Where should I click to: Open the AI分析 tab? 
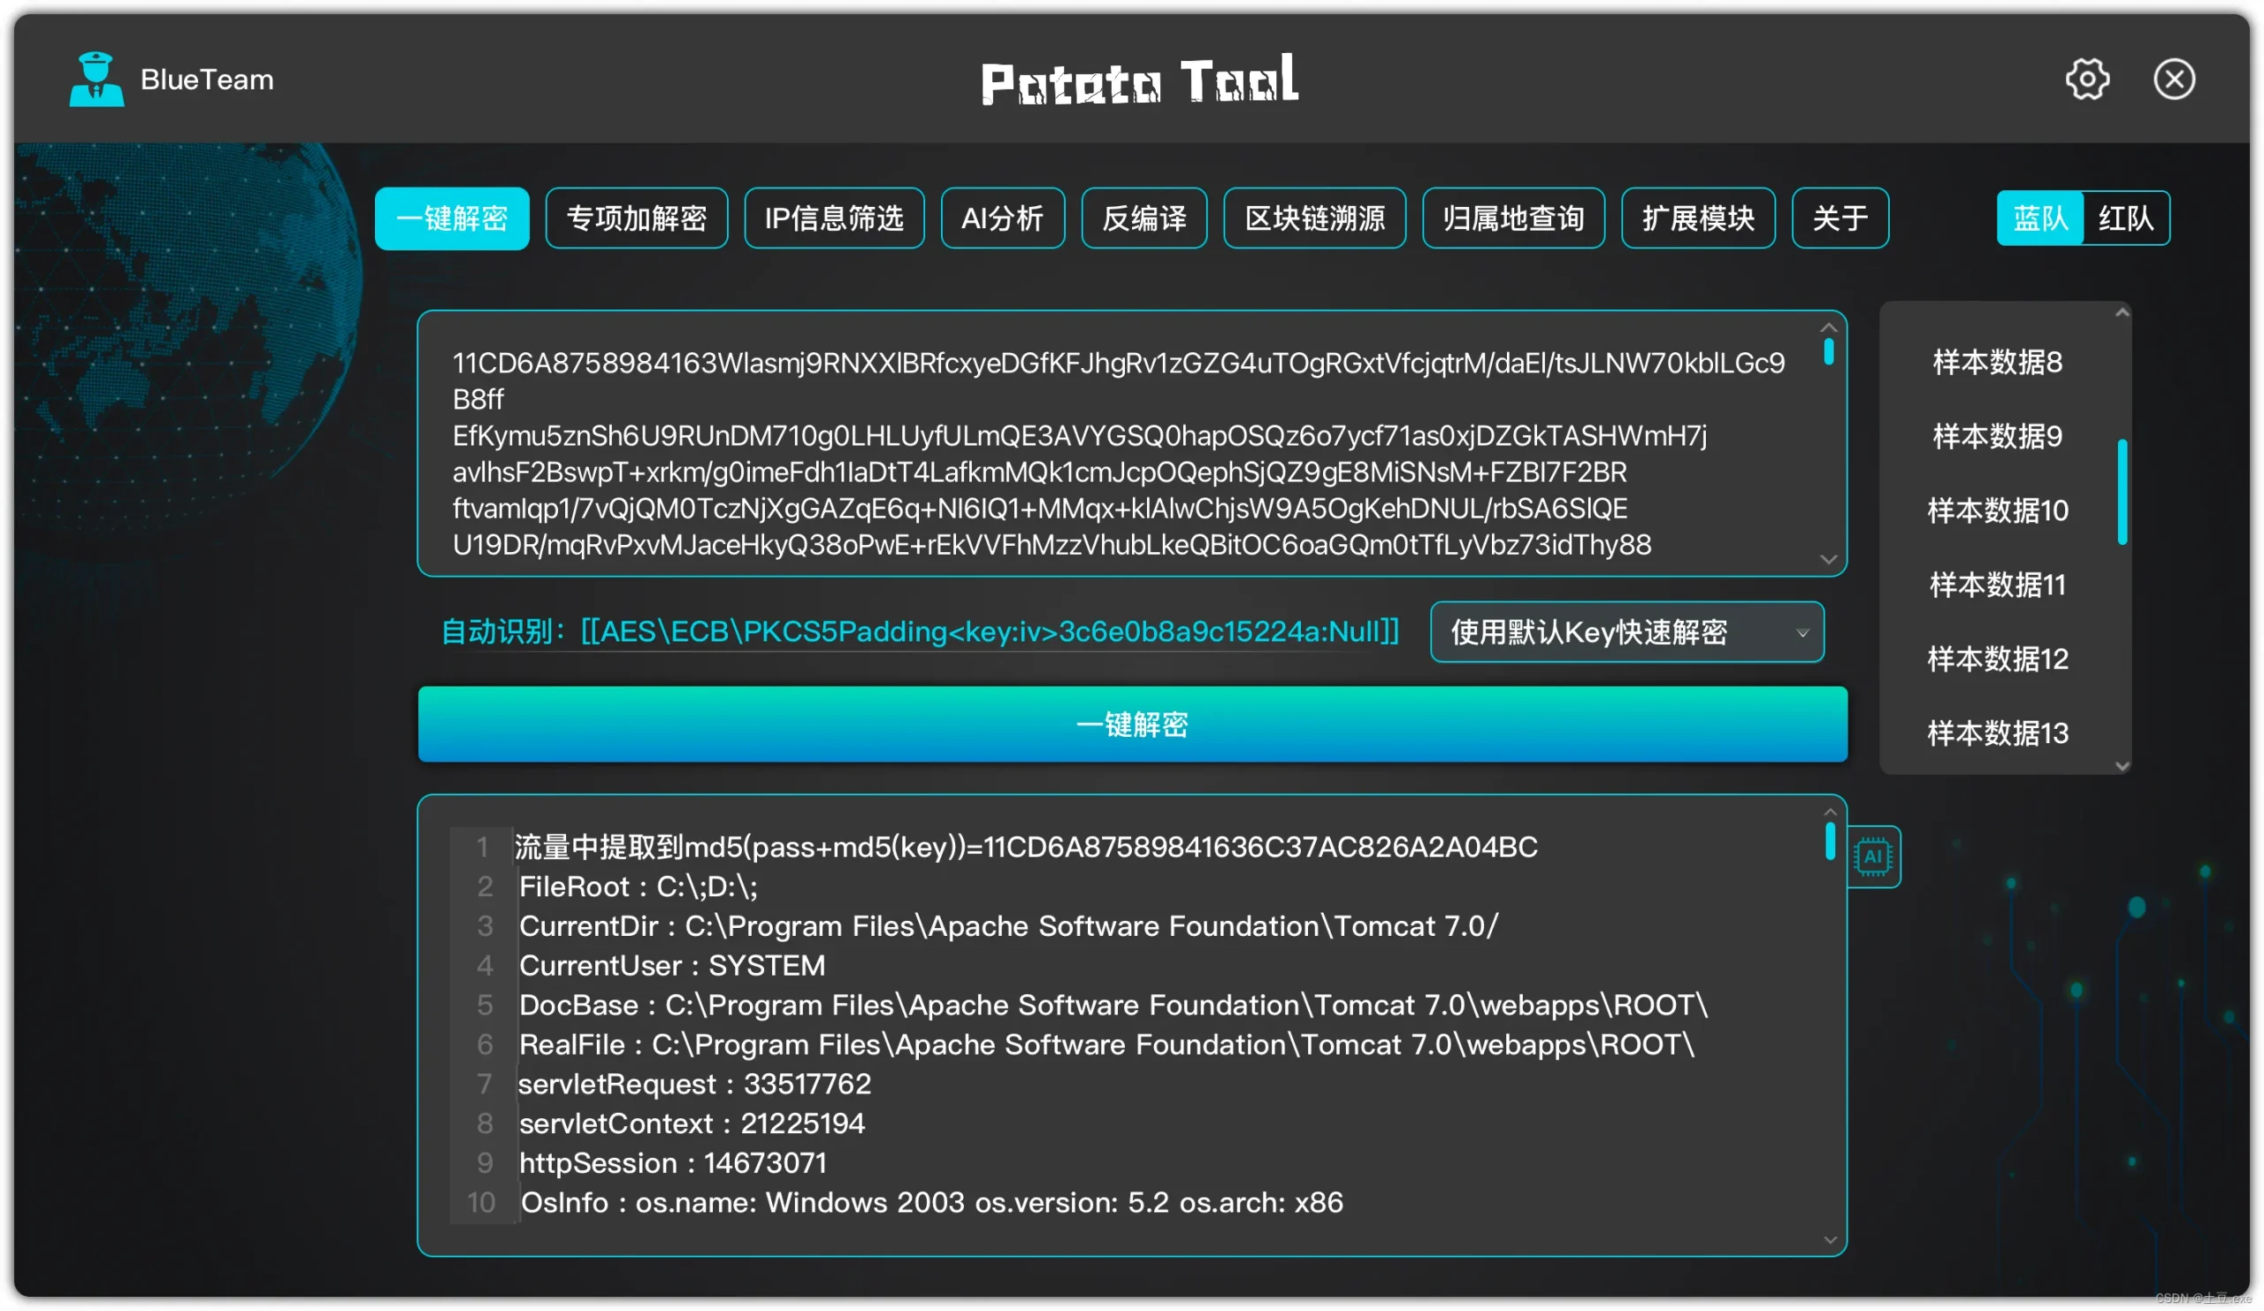1002,218
